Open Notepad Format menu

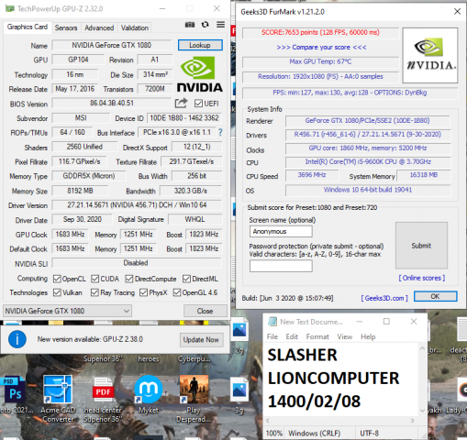pyautogui.click(x=317, y=336)
